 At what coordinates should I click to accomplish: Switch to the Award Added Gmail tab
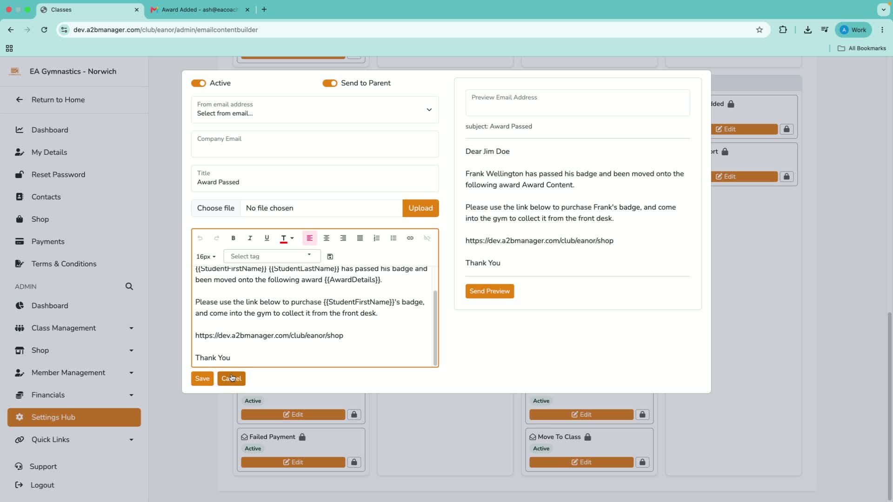click(x=200, y=10)
